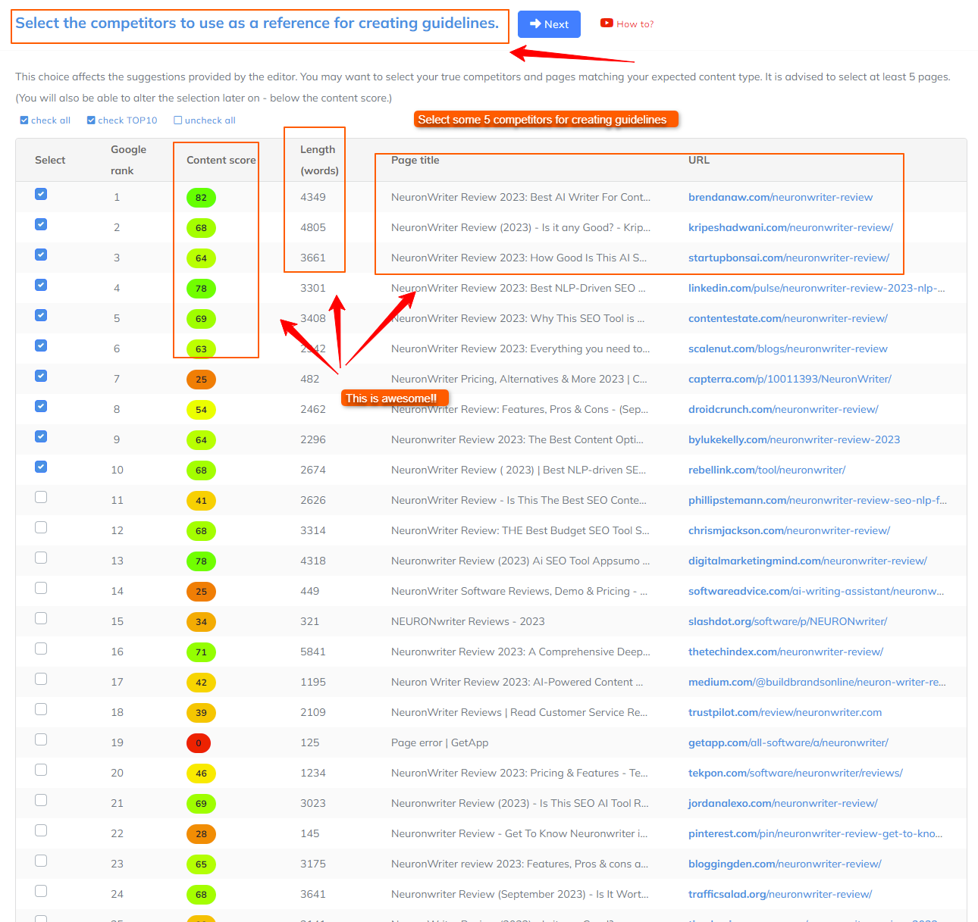Viewport: 978px width, 922px height.
Task: Select the rank 13 digitalmarketingmind.com checkbox
Action: coord(41,558)
